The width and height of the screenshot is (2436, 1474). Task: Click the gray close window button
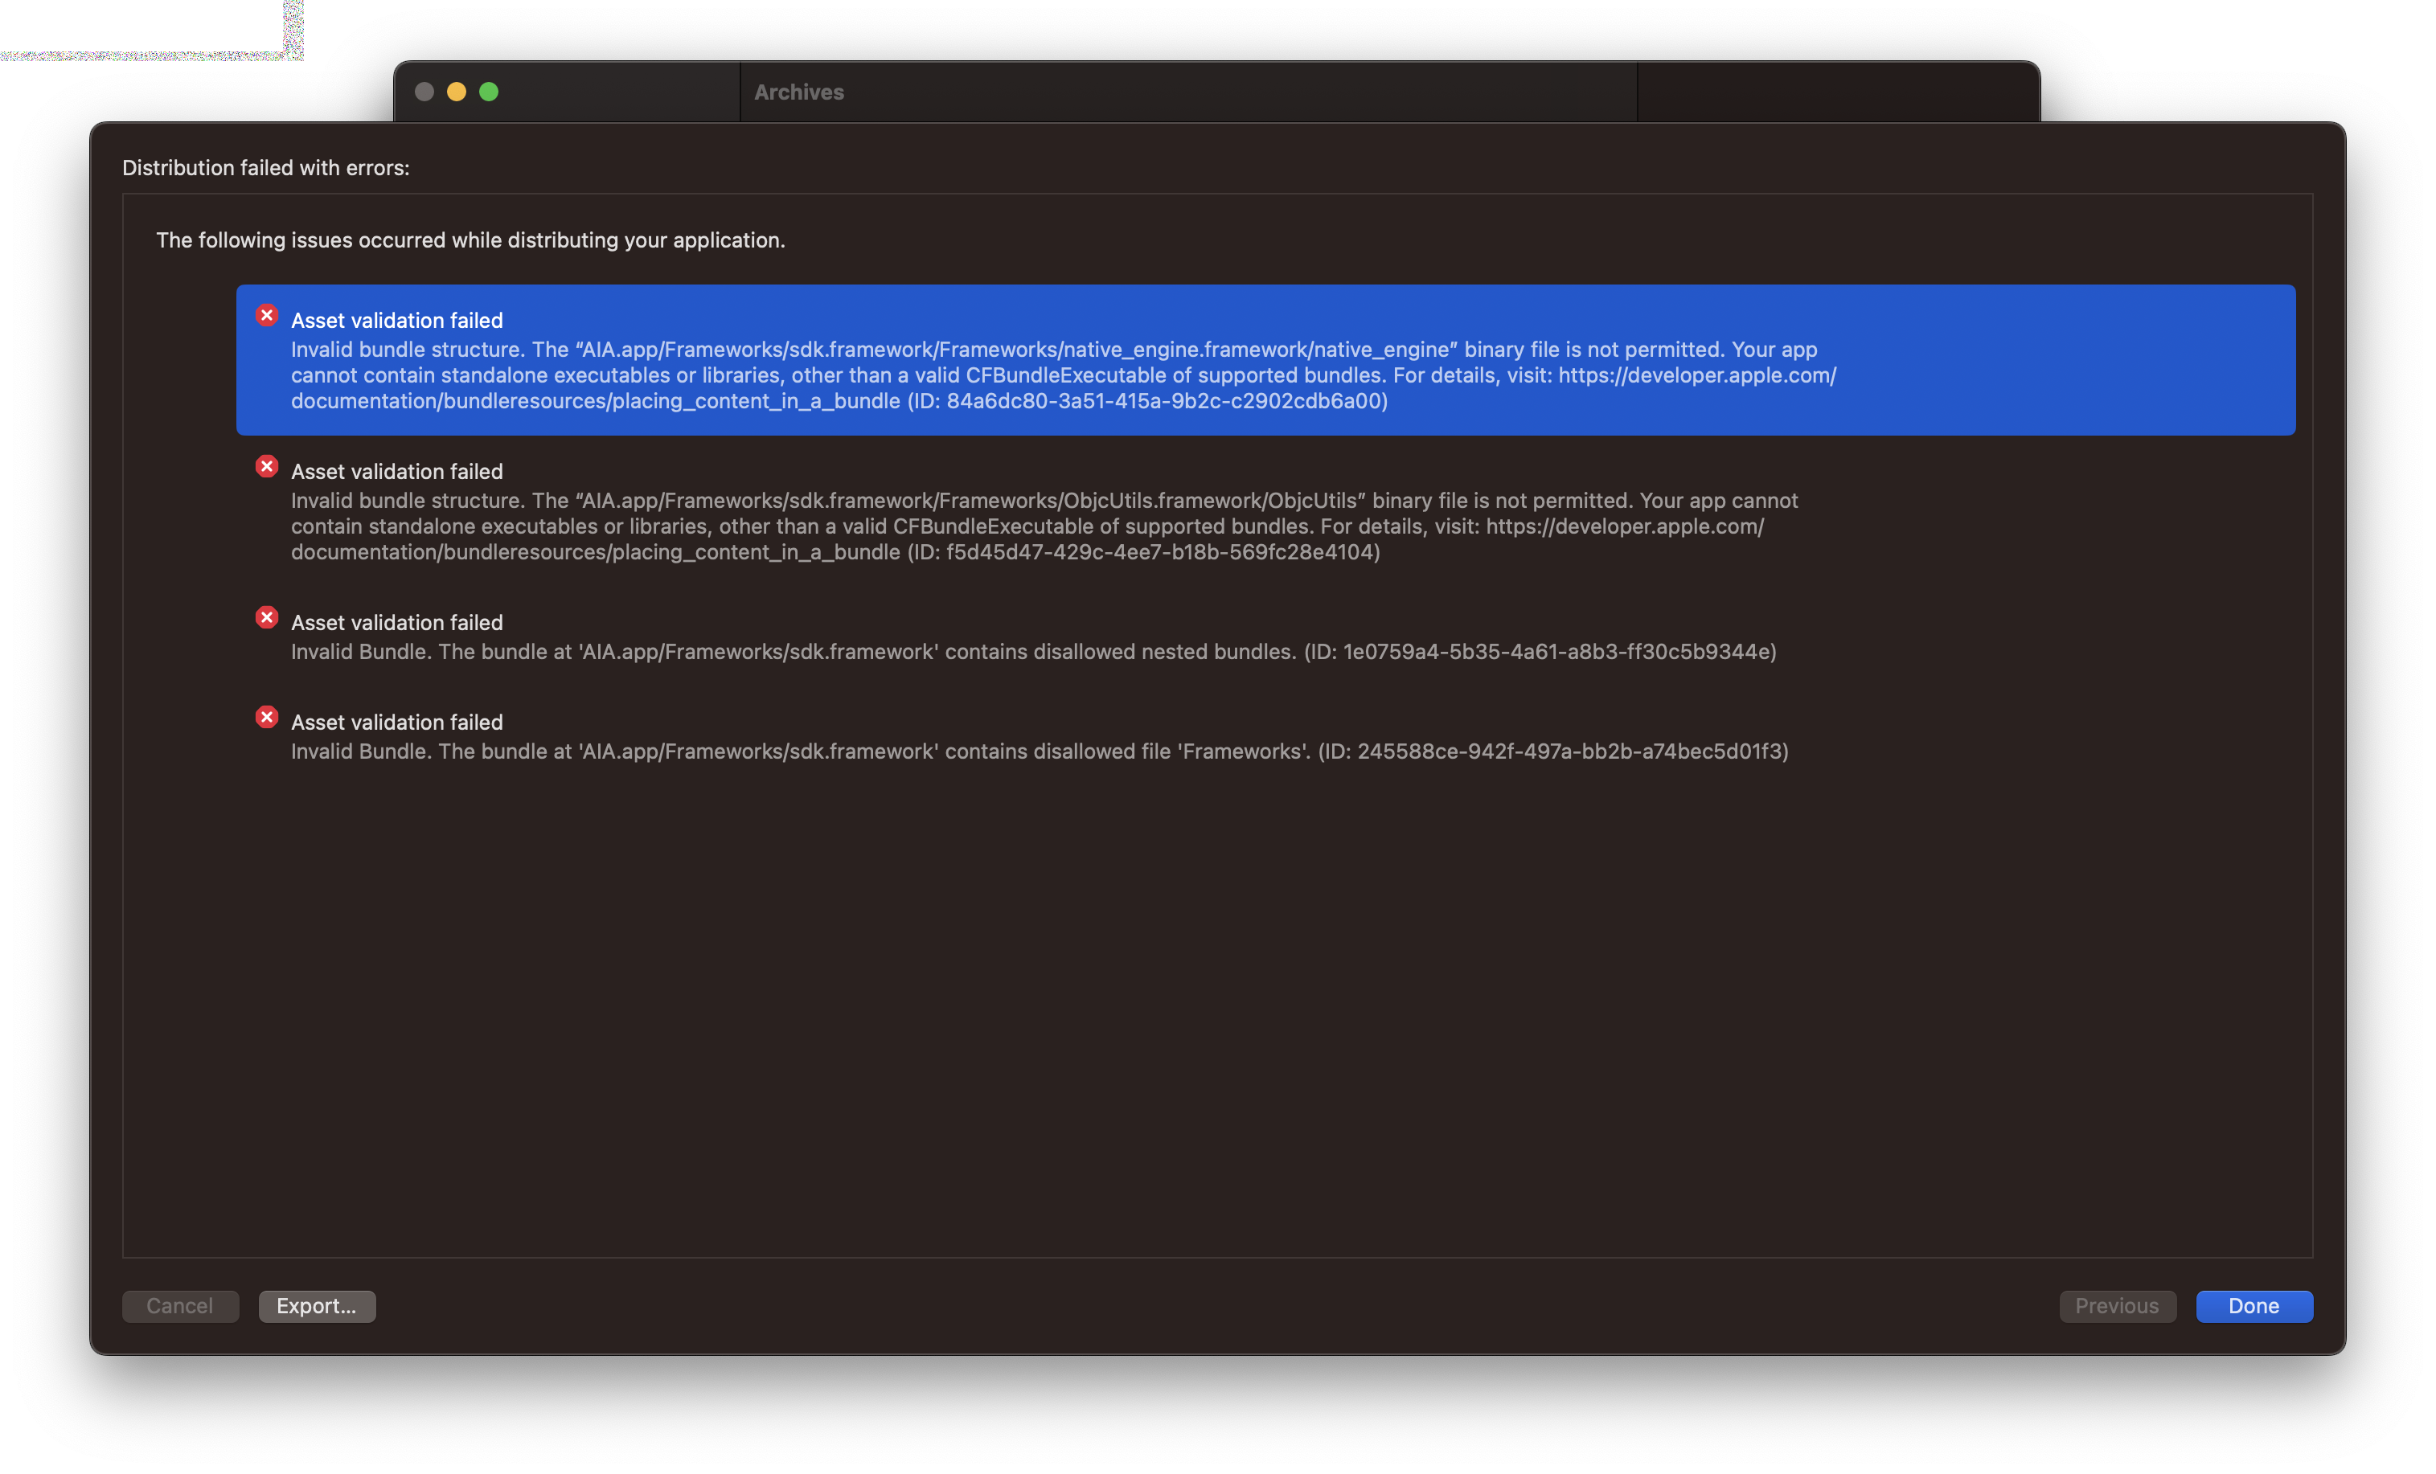[424, 92]
